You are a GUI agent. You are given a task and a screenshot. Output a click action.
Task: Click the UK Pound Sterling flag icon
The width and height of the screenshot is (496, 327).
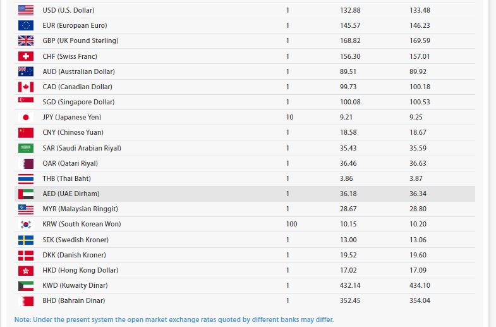26,40
